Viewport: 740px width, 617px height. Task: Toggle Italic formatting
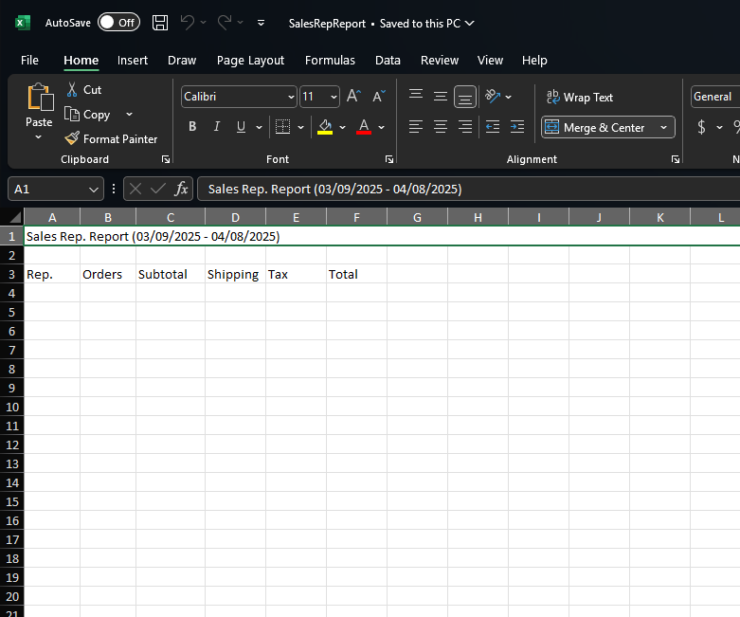(x=217, y=126)
